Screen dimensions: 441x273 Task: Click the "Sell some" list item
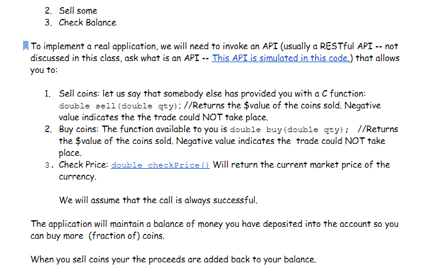[78, 11]
